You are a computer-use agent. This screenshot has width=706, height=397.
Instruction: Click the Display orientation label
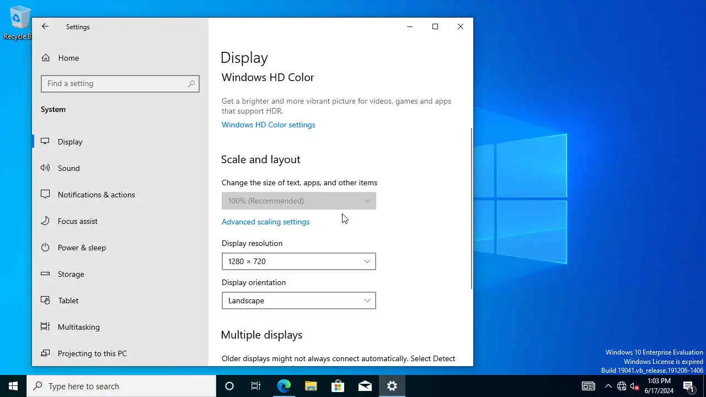coord(254,282)
